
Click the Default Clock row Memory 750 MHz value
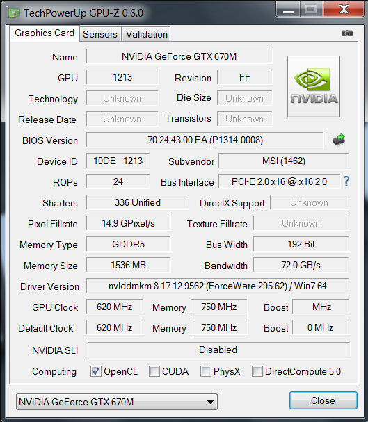219,327
